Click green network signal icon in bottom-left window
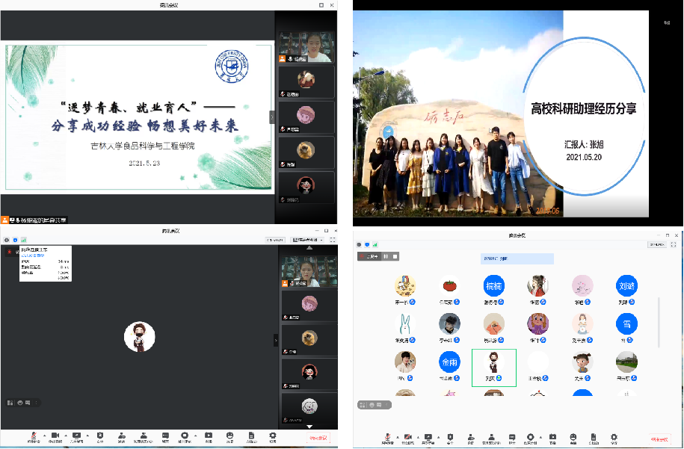Image resolution: width=684 pixels, height=449 pixels. pos(23,240)
